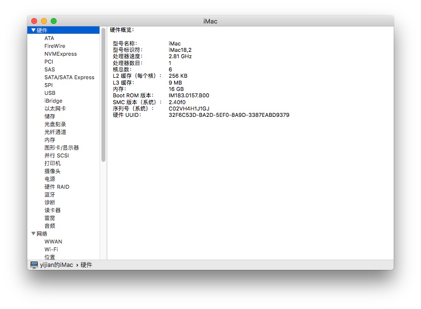Click the processor speed 2.81 GHz
The height and width of the screenshot is (309, 421).
pyautogui.click(x=180, y=56)
